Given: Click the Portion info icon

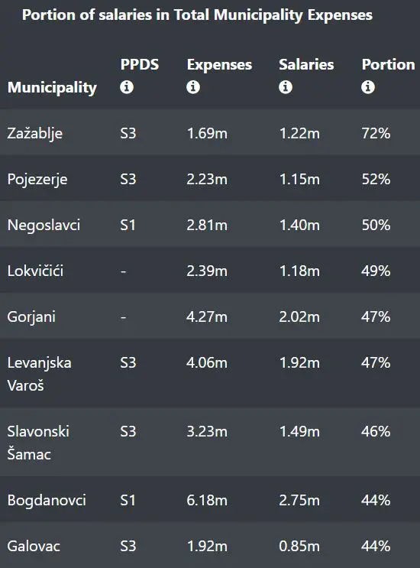Looking at the screenshot, I should coord(368,87).
